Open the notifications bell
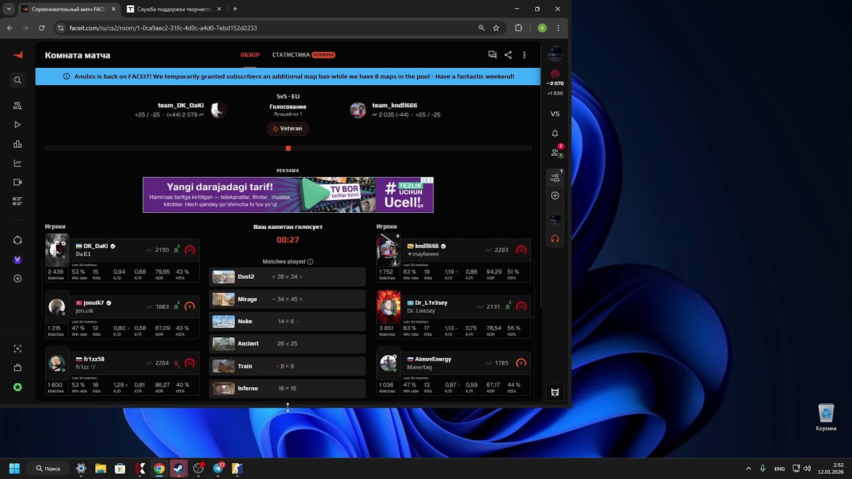Viewport: 852px width, 479px height. click(x=555, y=134)
